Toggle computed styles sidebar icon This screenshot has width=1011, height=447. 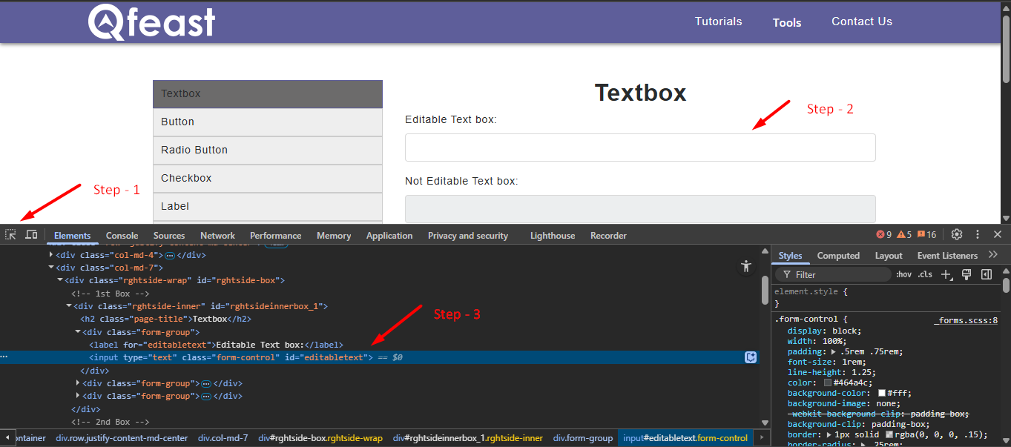pos(987,274)
